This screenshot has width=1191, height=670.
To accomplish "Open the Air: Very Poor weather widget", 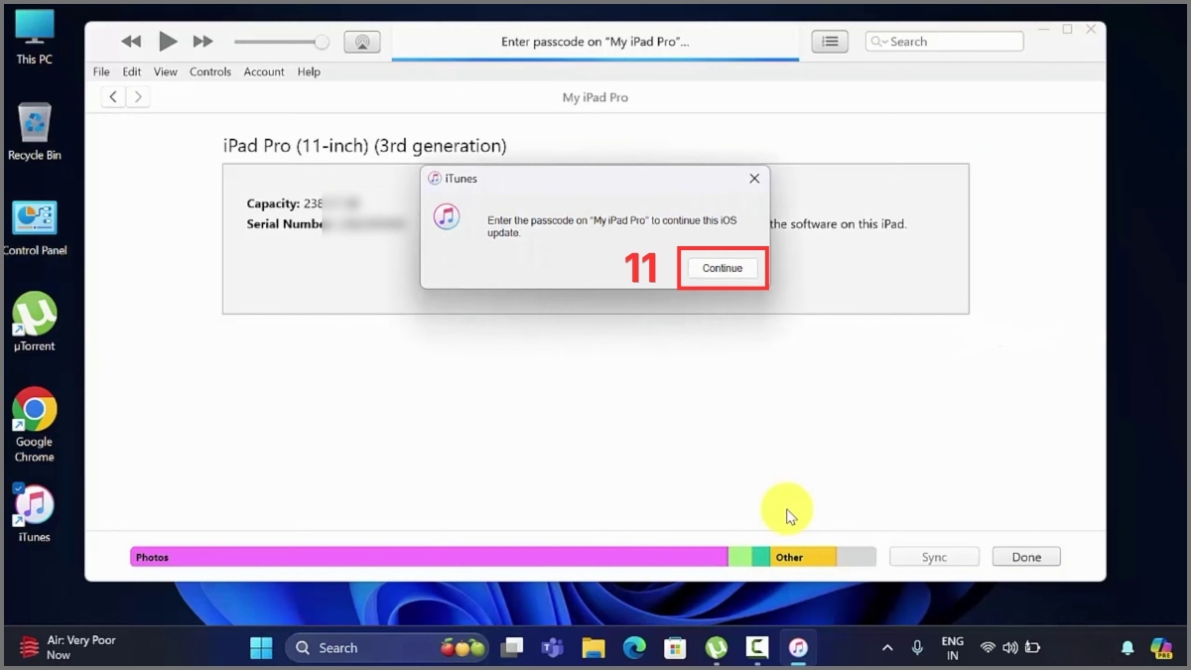I will tap(67, 648).
